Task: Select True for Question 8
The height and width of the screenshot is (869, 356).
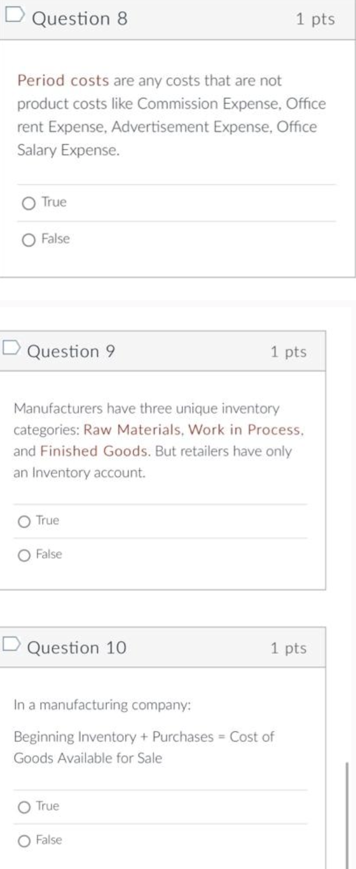Action: tap(28, 202)
